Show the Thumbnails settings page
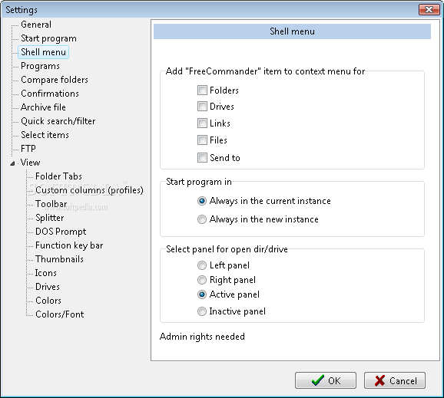The width and height of the screenshot is (444, 398). click(59, 259)
